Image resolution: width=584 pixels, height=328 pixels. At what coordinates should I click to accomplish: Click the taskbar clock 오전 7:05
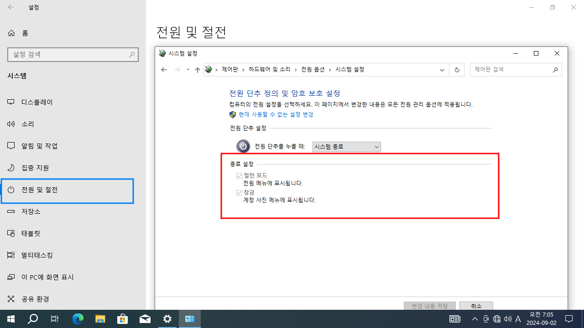click(542, 319)
